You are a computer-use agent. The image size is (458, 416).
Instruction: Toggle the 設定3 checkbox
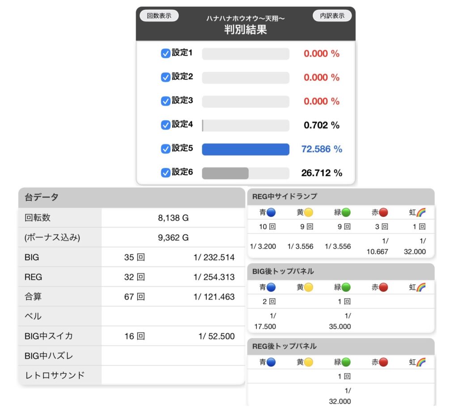[165, 101]
